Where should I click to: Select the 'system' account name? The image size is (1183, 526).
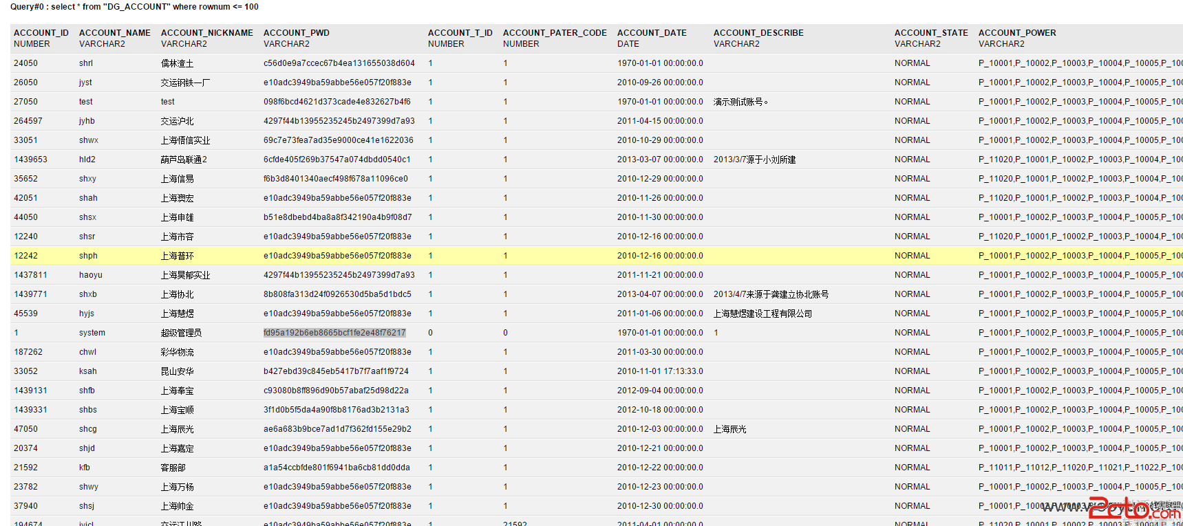pyautogui.click(x=92, y=333)
